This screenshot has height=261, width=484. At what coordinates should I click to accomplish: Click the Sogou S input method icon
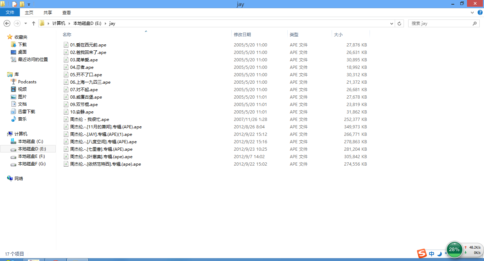tap(422, 254)
